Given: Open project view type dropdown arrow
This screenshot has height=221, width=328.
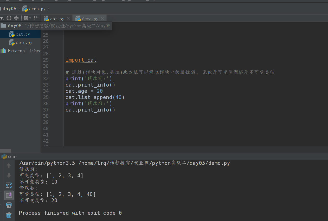Looking at the screenshot, I should pyautogui.click(x=2, y=18).
